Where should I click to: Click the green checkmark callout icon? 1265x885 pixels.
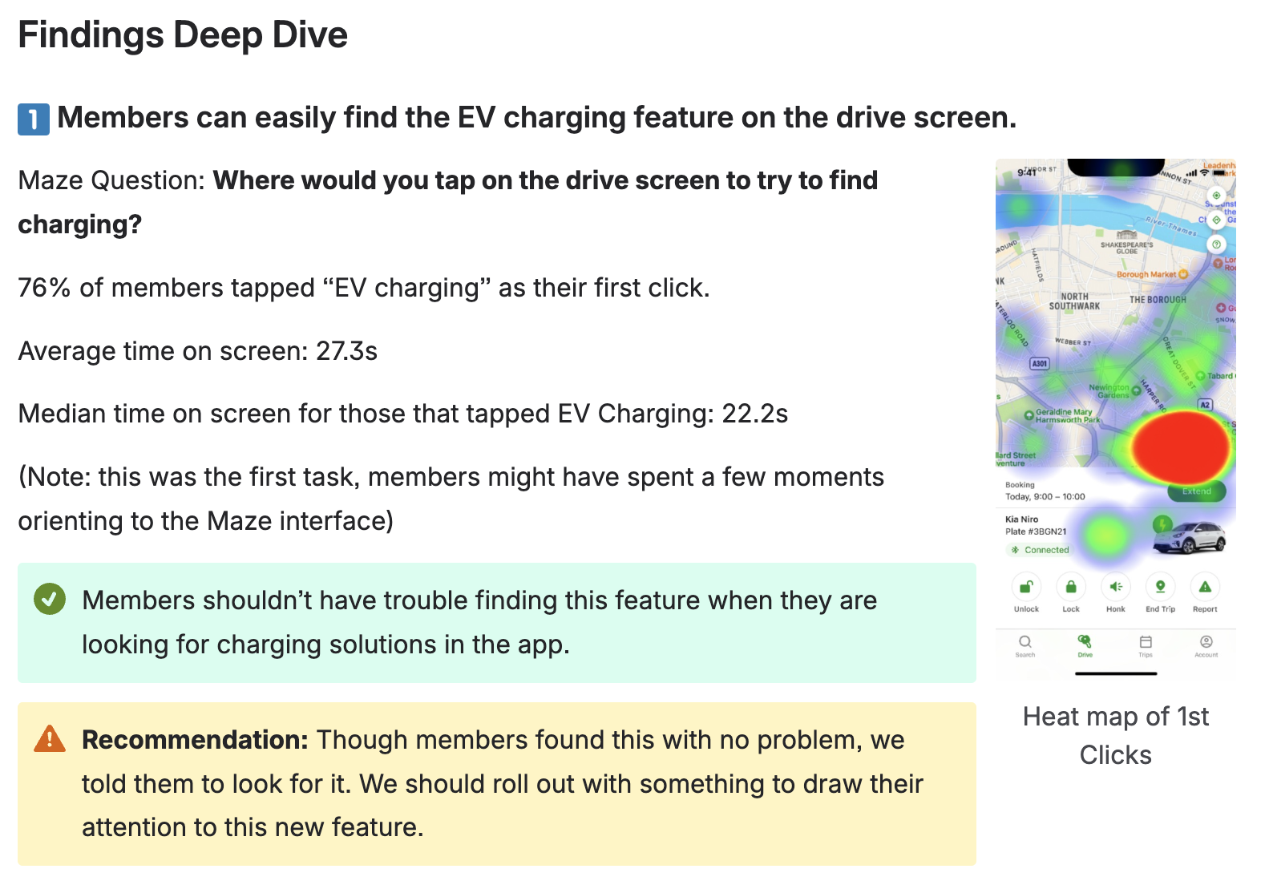[50, 600]
